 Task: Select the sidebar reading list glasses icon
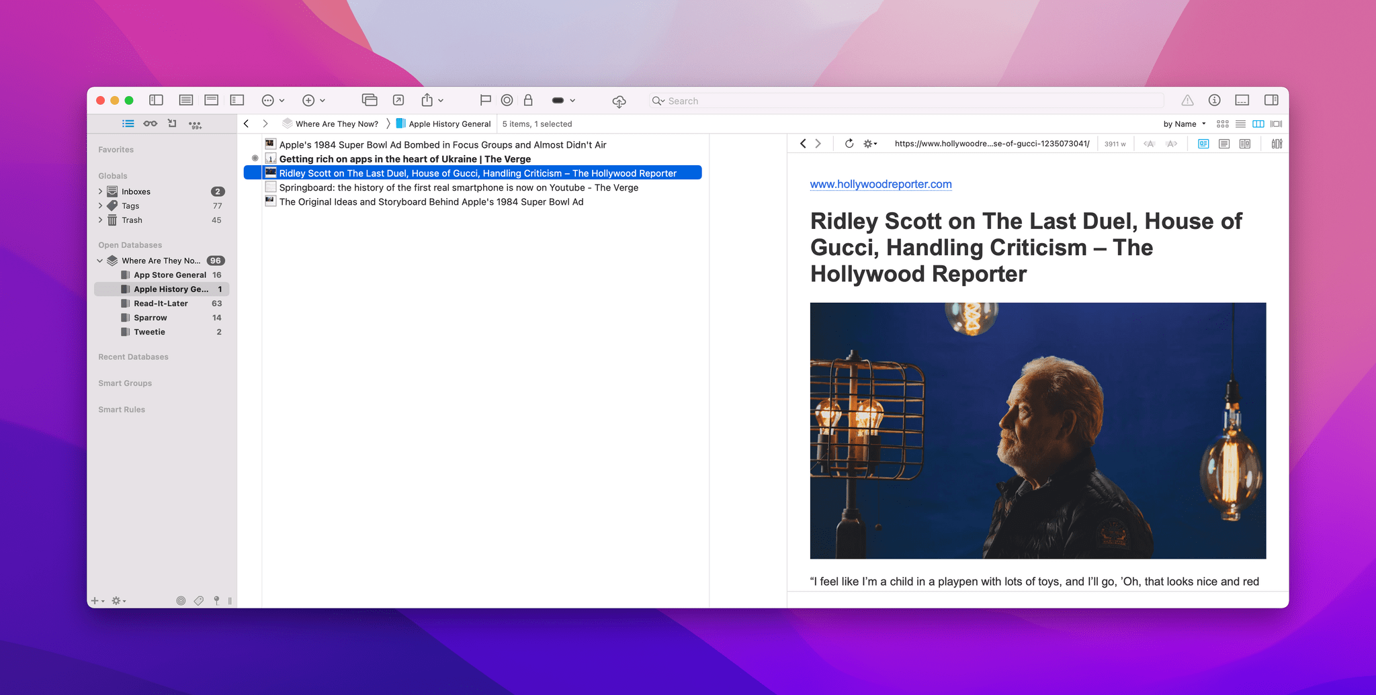coord(150,124)
